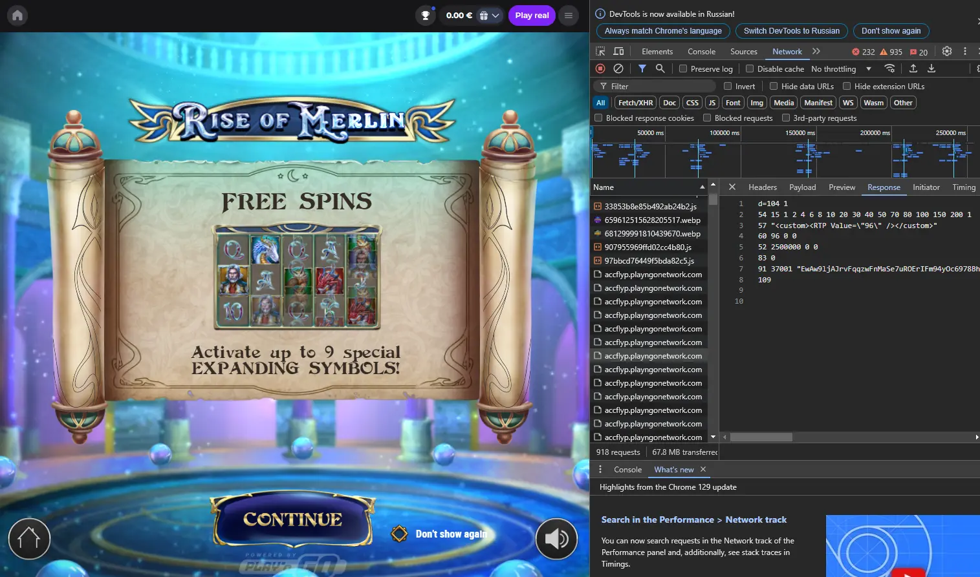Go to casino home icon
Screen dimensions: 980x577
[17, 16]
